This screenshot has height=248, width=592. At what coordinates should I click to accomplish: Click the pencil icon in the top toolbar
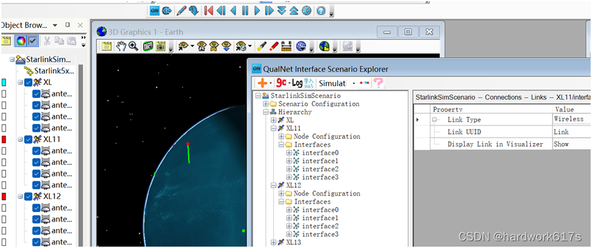182,11
